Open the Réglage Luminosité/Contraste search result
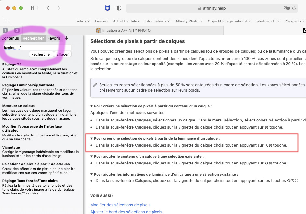This screenshot has width=306, height=214. (x=28, y=85)
